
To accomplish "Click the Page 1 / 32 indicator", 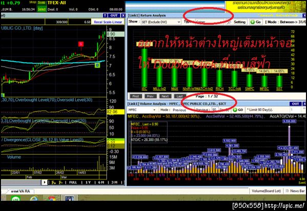I will click(x=207, y=96).
